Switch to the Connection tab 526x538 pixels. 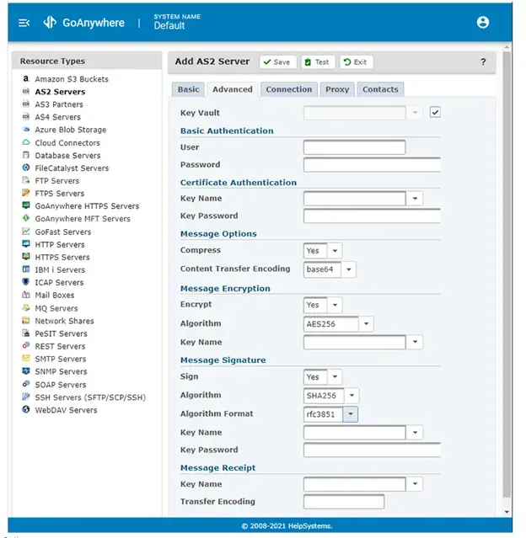288,89
